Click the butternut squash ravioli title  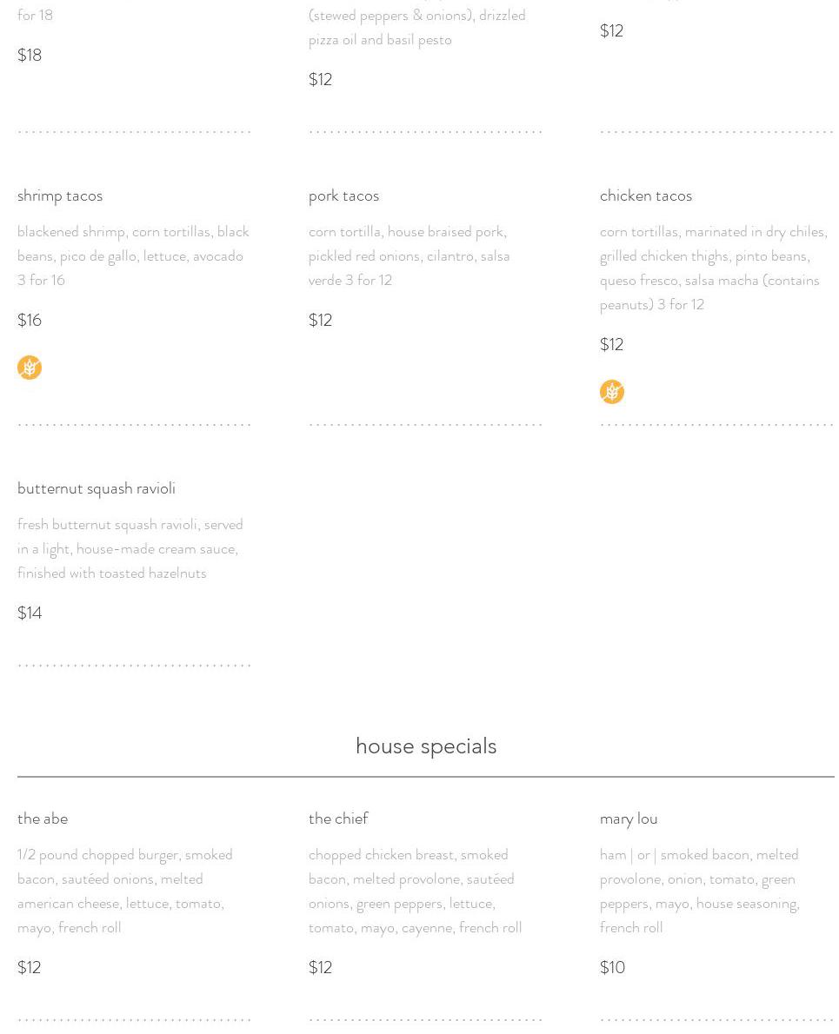coord(97,488)
